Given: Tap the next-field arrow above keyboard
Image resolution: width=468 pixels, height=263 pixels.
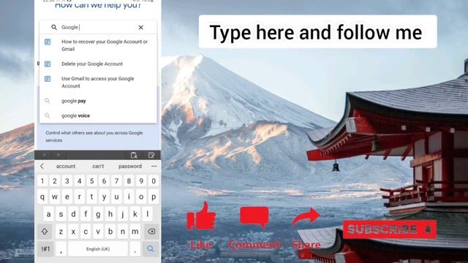Looking at the screenshot, I should tap(58, 155).
